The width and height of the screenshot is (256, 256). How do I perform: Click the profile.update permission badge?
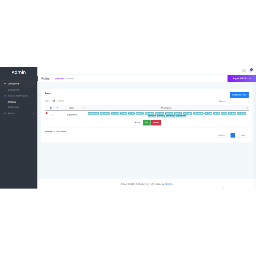click(x=181, y=116)
